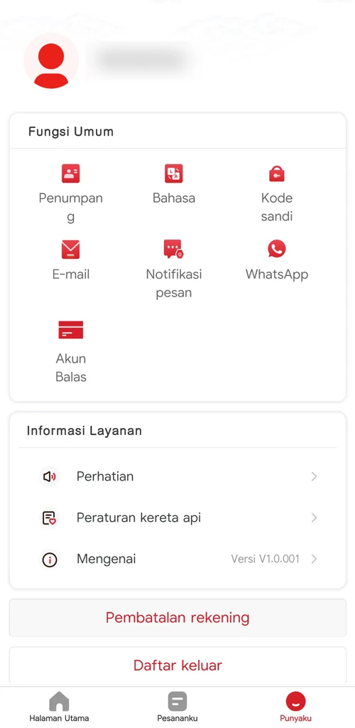355x728 pixels.
Task: Tap the Bahasa language icon
Action: tap(174, 173)
